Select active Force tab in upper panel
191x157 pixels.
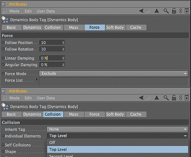pyautogui.click(x=95, y=28)
